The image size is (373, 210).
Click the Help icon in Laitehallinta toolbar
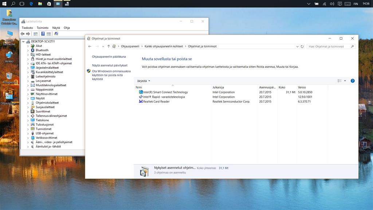pyautogui.click(x=43, y=34)
